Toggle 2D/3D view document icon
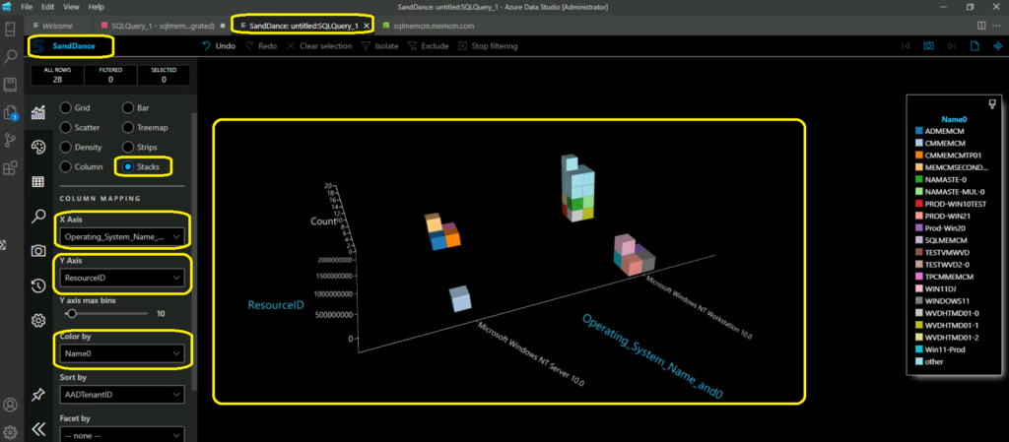The image size is (1009, 442). click(975, 46)
